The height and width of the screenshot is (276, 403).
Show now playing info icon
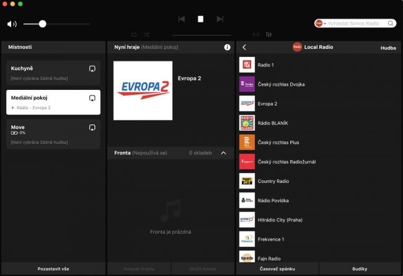pos(227,47)
